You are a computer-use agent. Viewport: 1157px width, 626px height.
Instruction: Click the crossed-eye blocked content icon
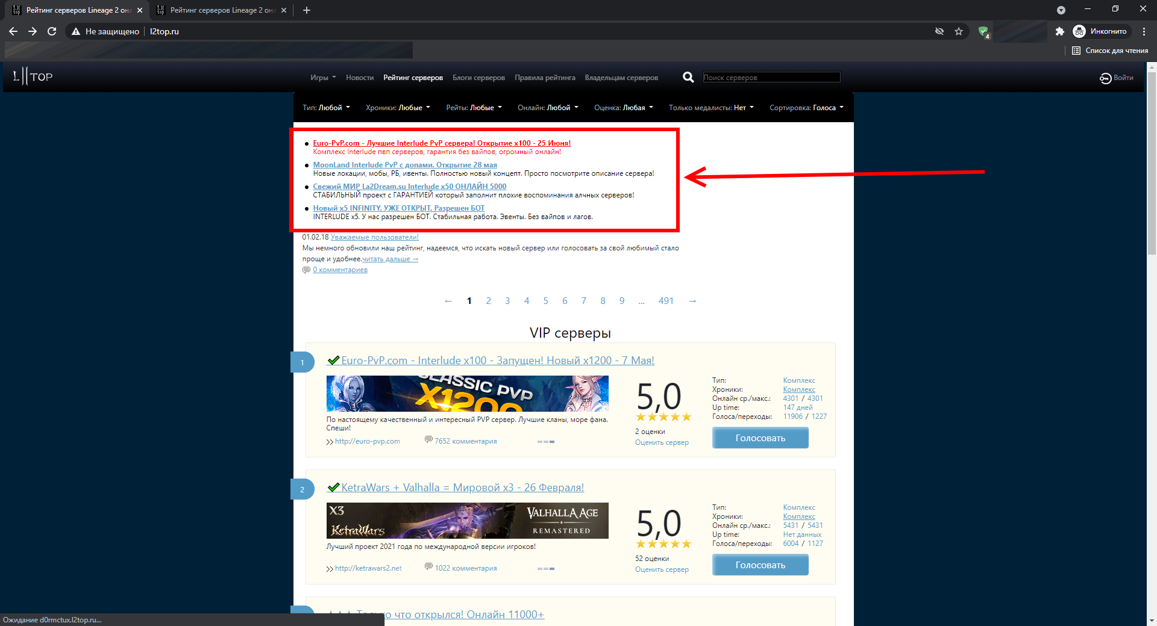coord(939,31)
